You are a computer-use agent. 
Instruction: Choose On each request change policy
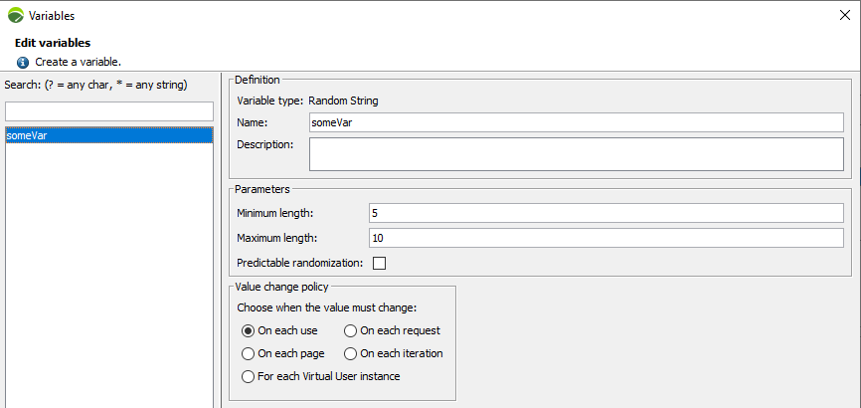click(x=350, y=330)
